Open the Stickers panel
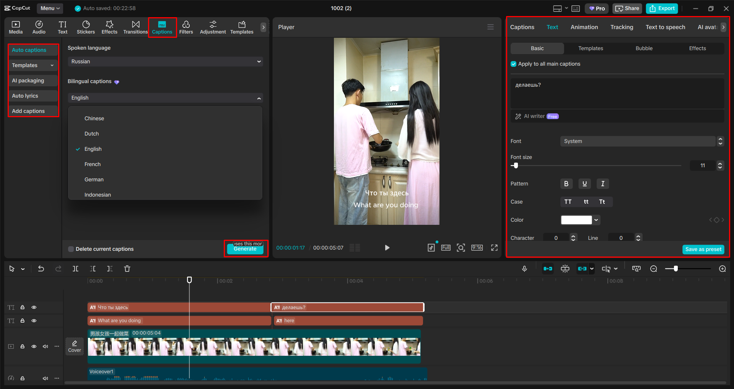This screenshot has height=389, width=734. (x=86, y=27)
